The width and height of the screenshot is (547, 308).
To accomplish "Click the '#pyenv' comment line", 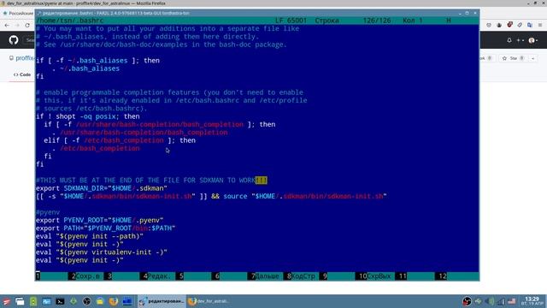I will [x=48, y=212].
